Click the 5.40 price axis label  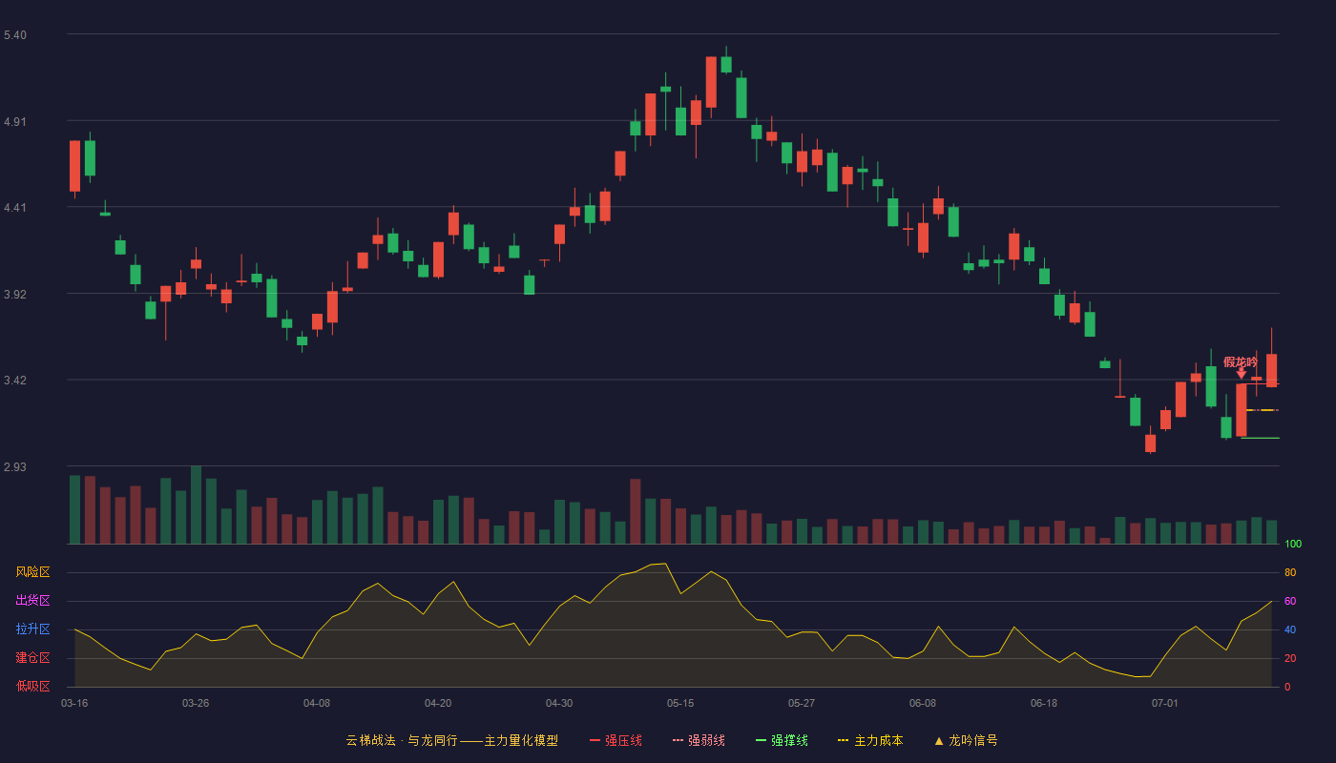click(x=15, y=35)
